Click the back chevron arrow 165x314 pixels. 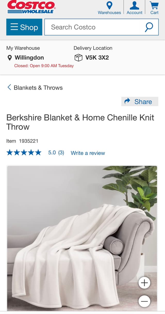coord(9,87)
